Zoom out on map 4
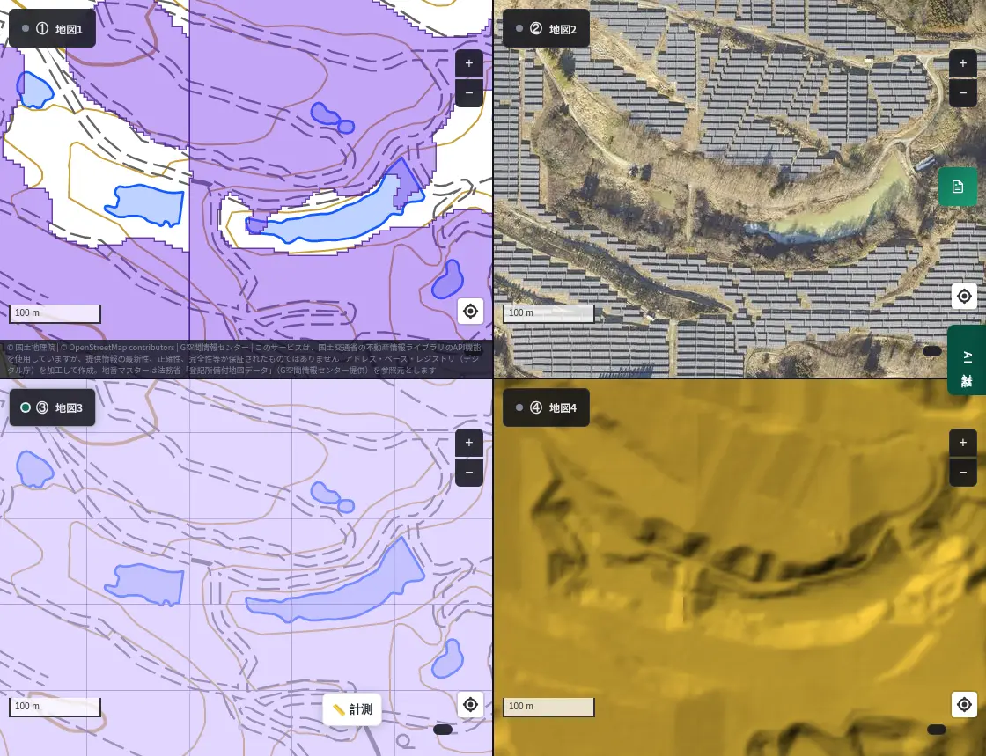 pyautogui.click(x=963, y=473)
